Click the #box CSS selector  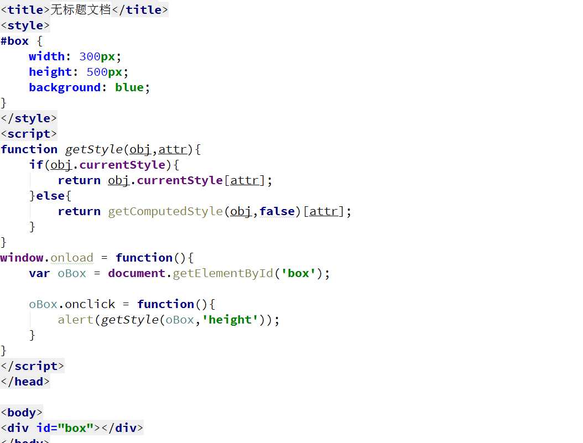point(14,41)
